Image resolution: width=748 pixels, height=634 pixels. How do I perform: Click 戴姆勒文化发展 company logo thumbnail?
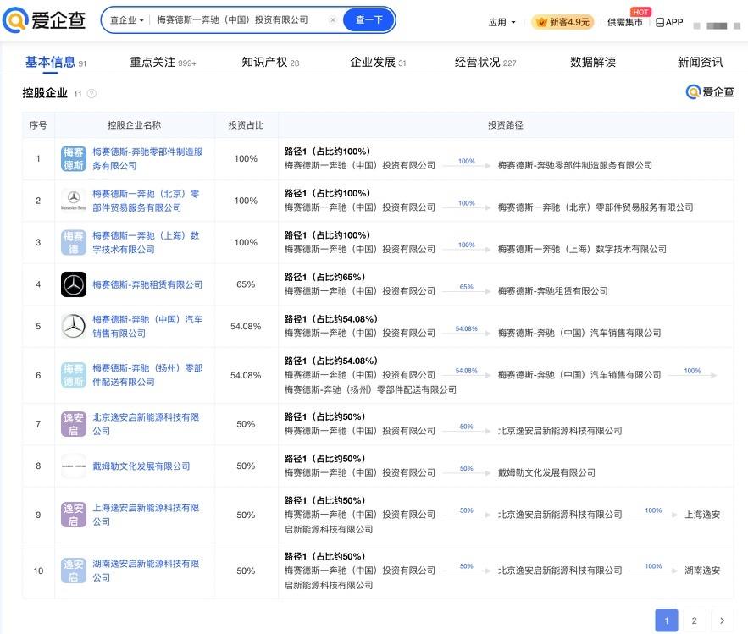(x=74, y=466)
